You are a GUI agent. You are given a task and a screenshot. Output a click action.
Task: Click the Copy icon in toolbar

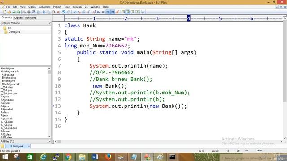click(x=49, y=12)
